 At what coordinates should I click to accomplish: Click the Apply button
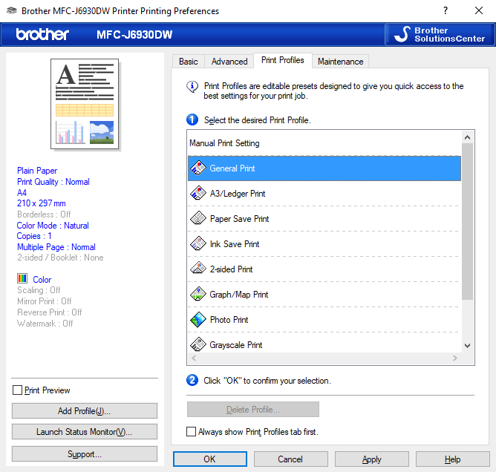tap(372, 459)
